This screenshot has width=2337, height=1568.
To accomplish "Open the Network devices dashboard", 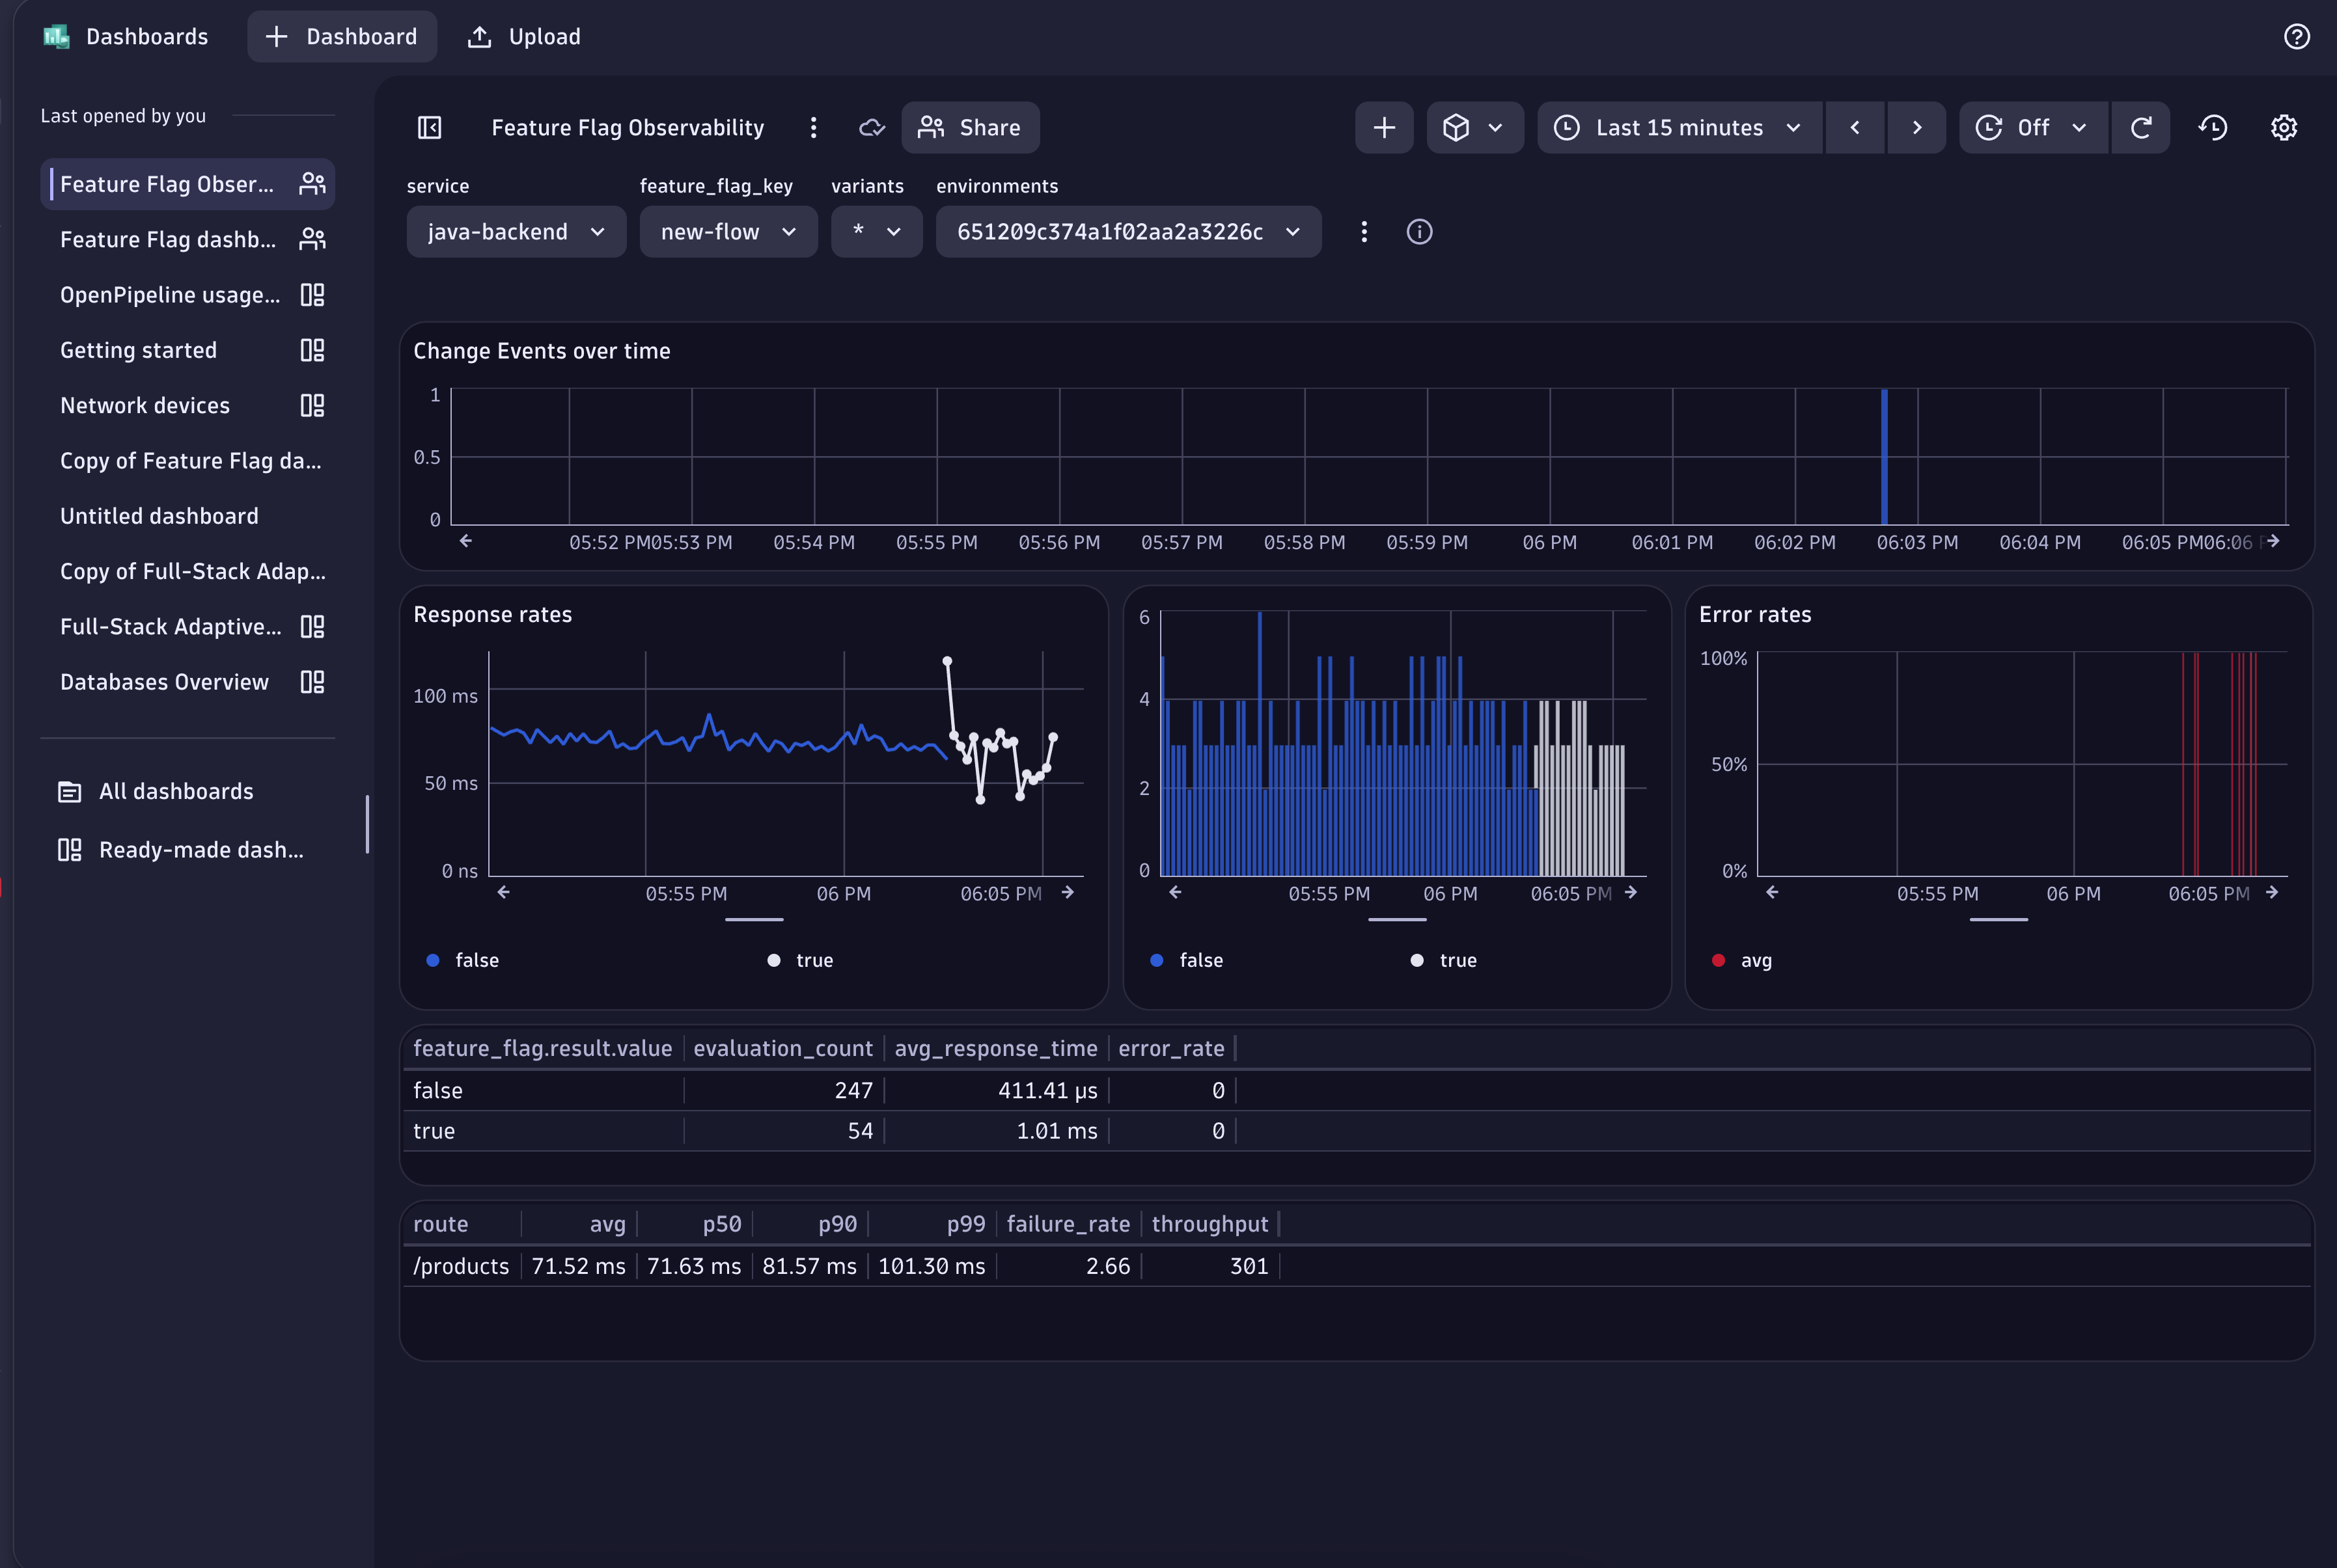I will [145, 405].
